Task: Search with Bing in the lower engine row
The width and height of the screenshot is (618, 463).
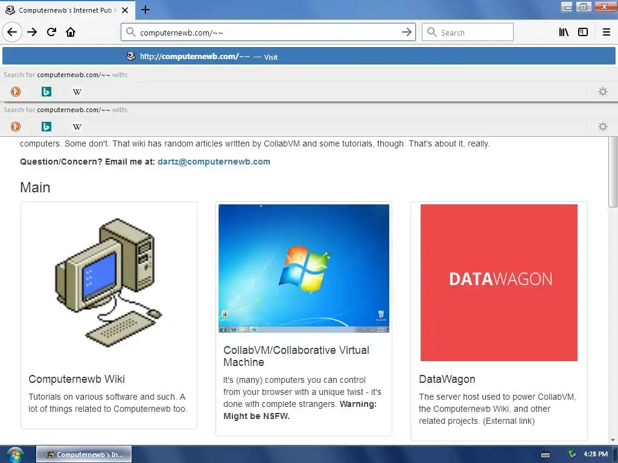Action: click(x=46, y=127)
